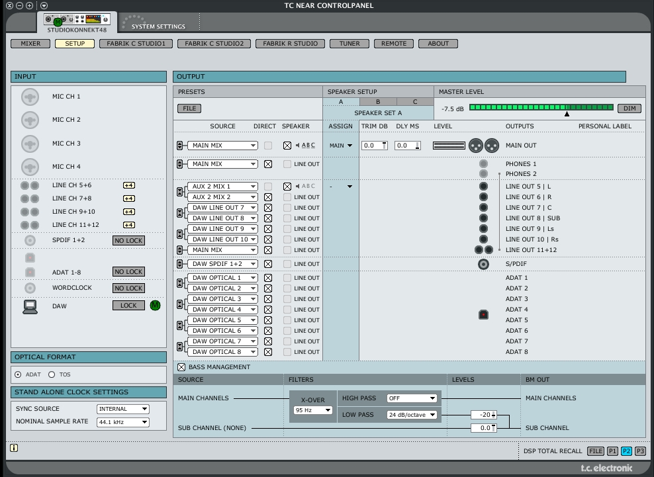Open the DAW OPTICAL 8 source dropdown
Screen dimensions: 654x477
pos(222,352)
